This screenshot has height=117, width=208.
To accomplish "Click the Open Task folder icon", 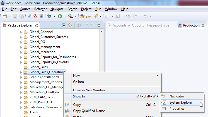I will coord(88,16).
